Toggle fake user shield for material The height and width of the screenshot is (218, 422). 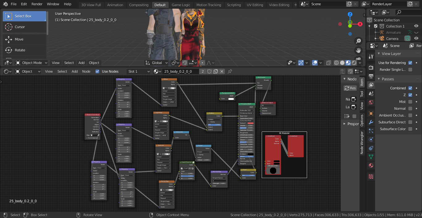pos(209,71)
